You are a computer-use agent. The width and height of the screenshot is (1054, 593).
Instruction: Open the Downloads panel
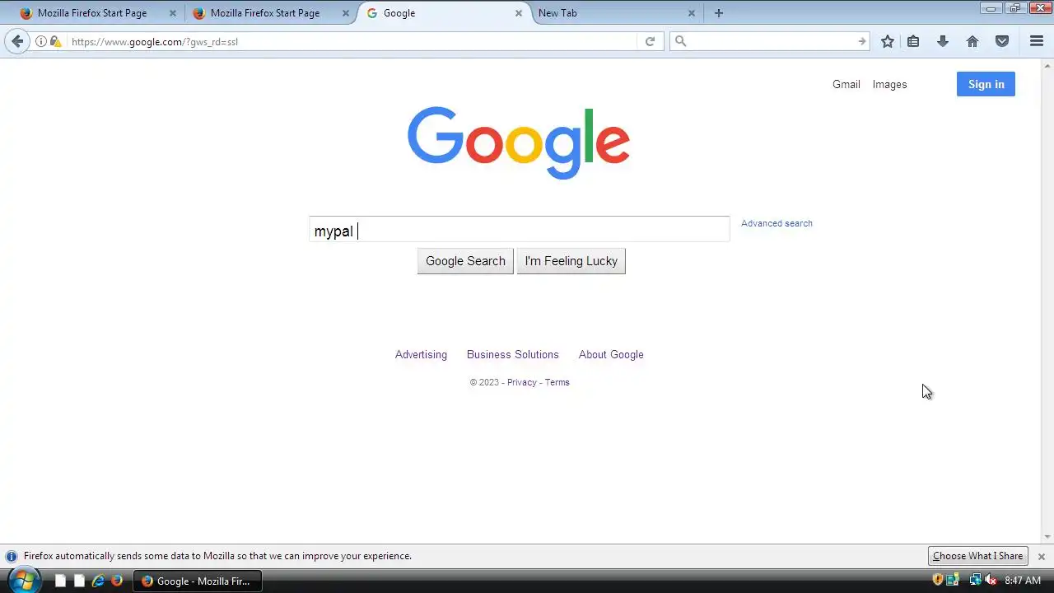click(x=943, y=41)
